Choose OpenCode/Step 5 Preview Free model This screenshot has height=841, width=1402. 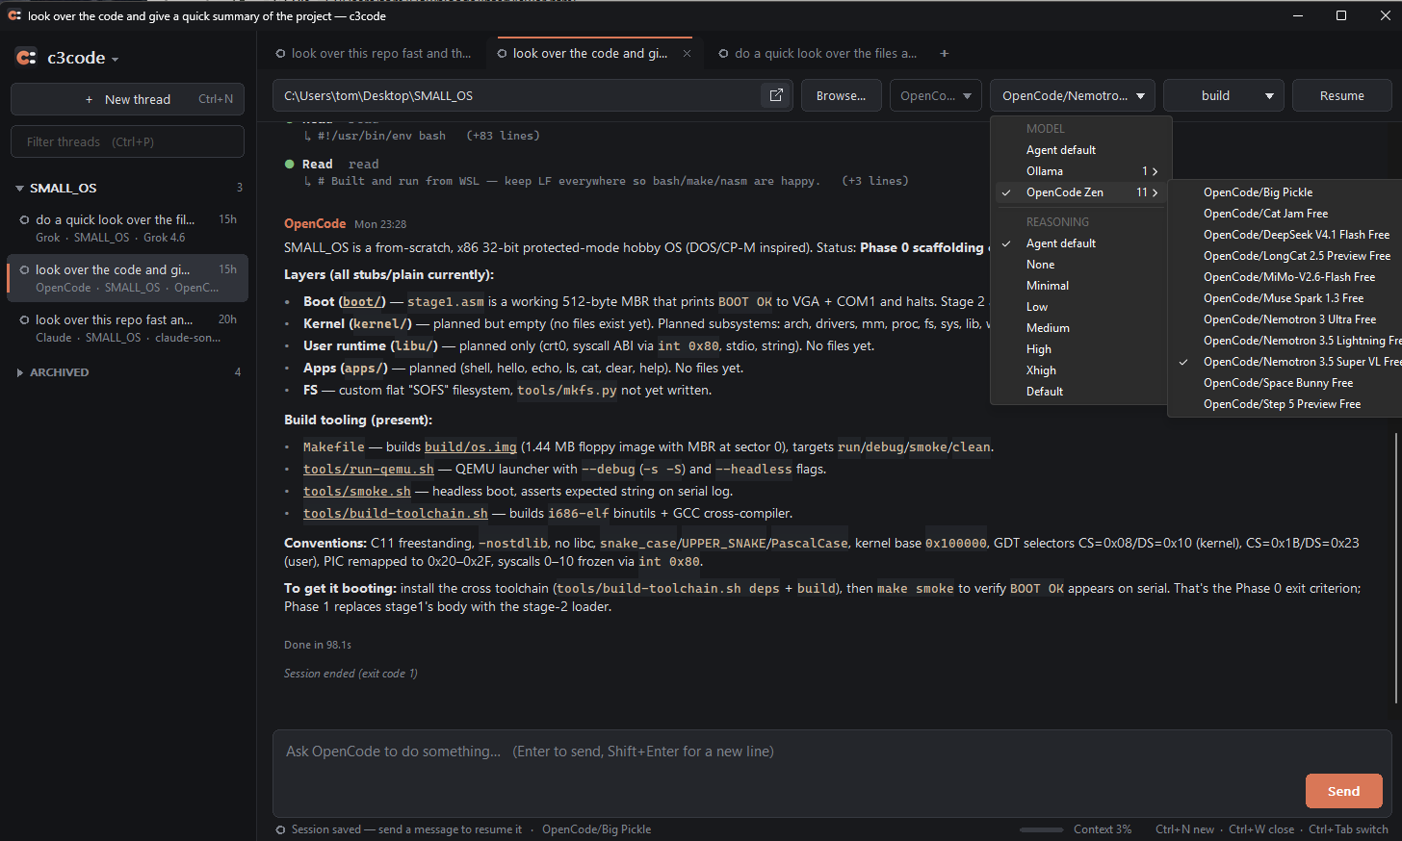coord(1285,404)
